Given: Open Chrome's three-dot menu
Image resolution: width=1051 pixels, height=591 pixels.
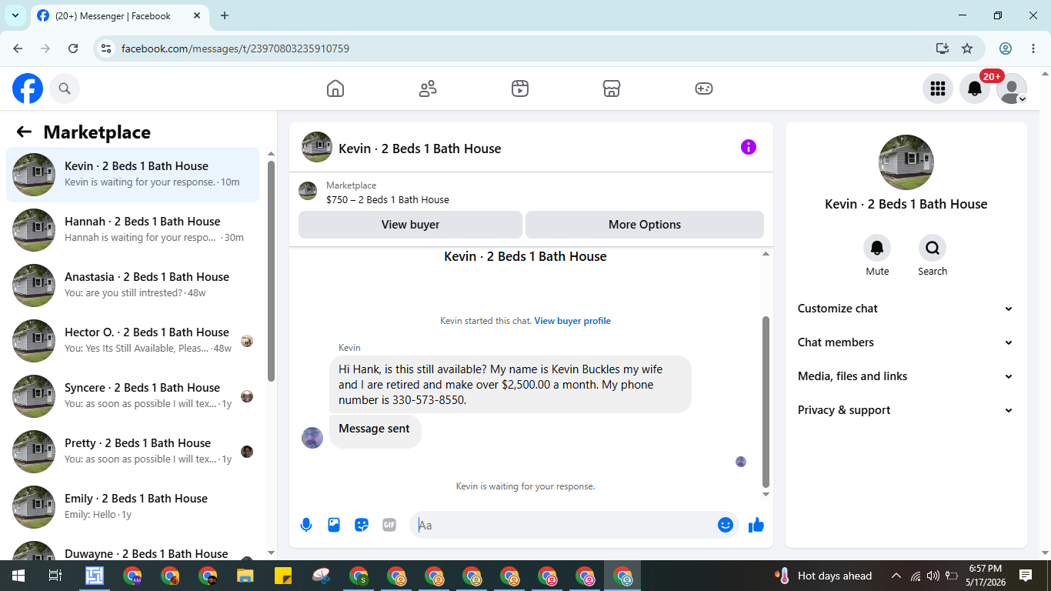Looking at the screenshot, I should 1033,48.
